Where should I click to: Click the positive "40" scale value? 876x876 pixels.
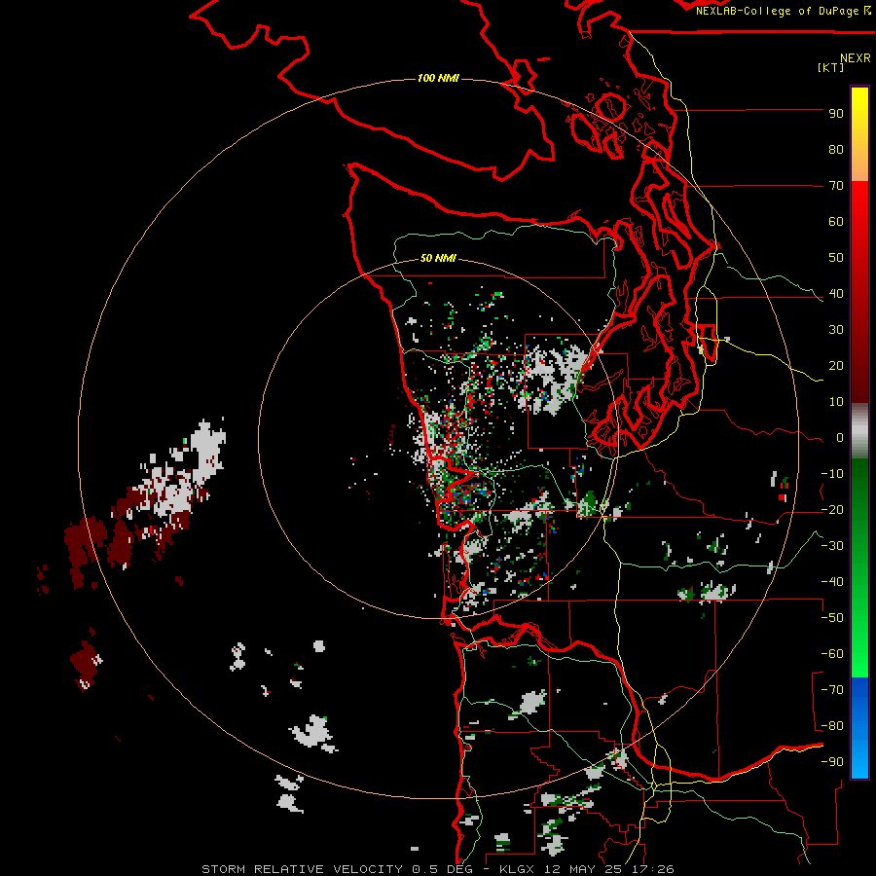(x=836, y=294)
